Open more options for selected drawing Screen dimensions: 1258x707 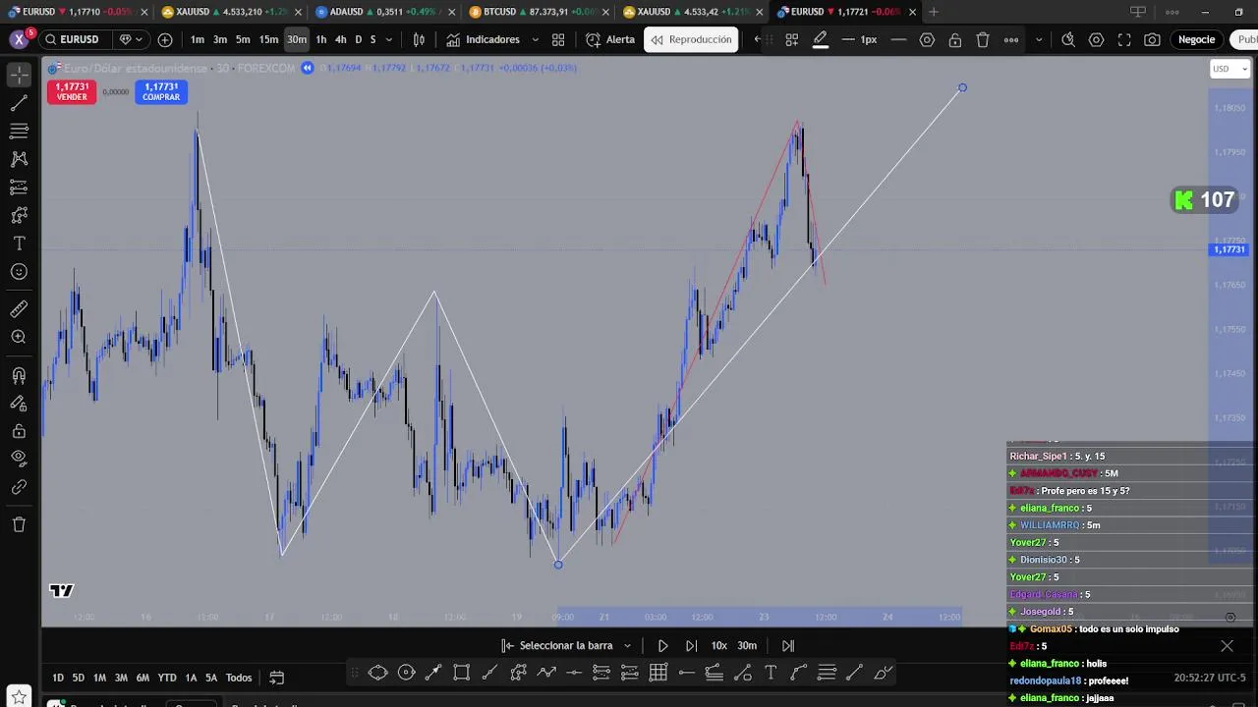click(x=1011, y=39)
